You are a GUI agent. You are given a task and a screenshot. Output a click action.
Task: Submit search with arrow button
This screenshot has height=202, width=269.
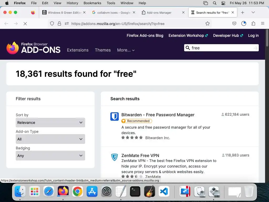click(255, 48)
